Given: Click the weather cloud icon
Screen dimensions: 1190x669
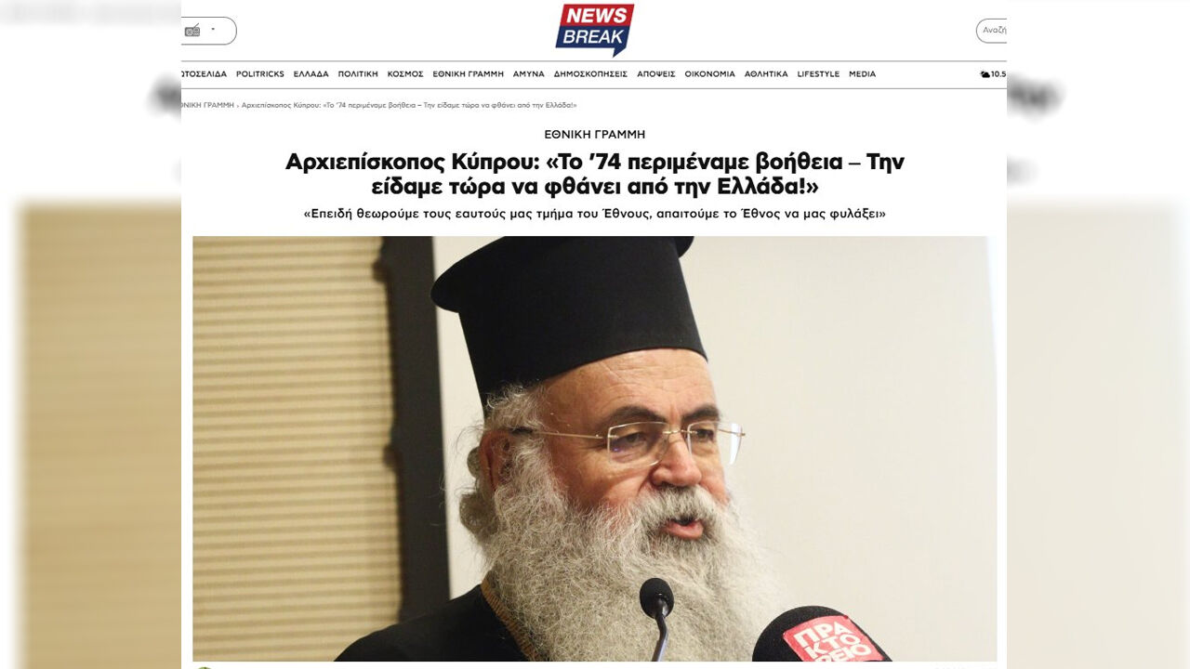Looking at the screenshot, I should coord(985,74).
